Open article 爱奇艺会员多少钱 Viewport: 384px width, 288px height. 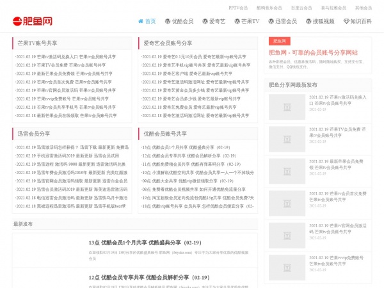point(191,99)
